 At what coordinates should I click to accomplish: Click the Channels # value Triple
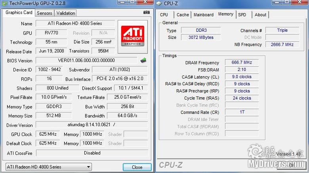pos(282,30)
